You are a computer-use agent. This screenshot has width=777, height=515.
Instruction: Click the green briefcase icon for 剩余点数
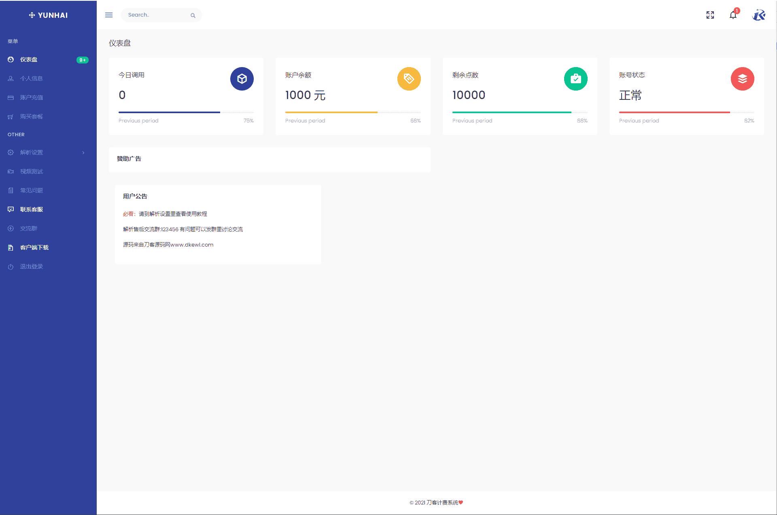pos(575,79)
